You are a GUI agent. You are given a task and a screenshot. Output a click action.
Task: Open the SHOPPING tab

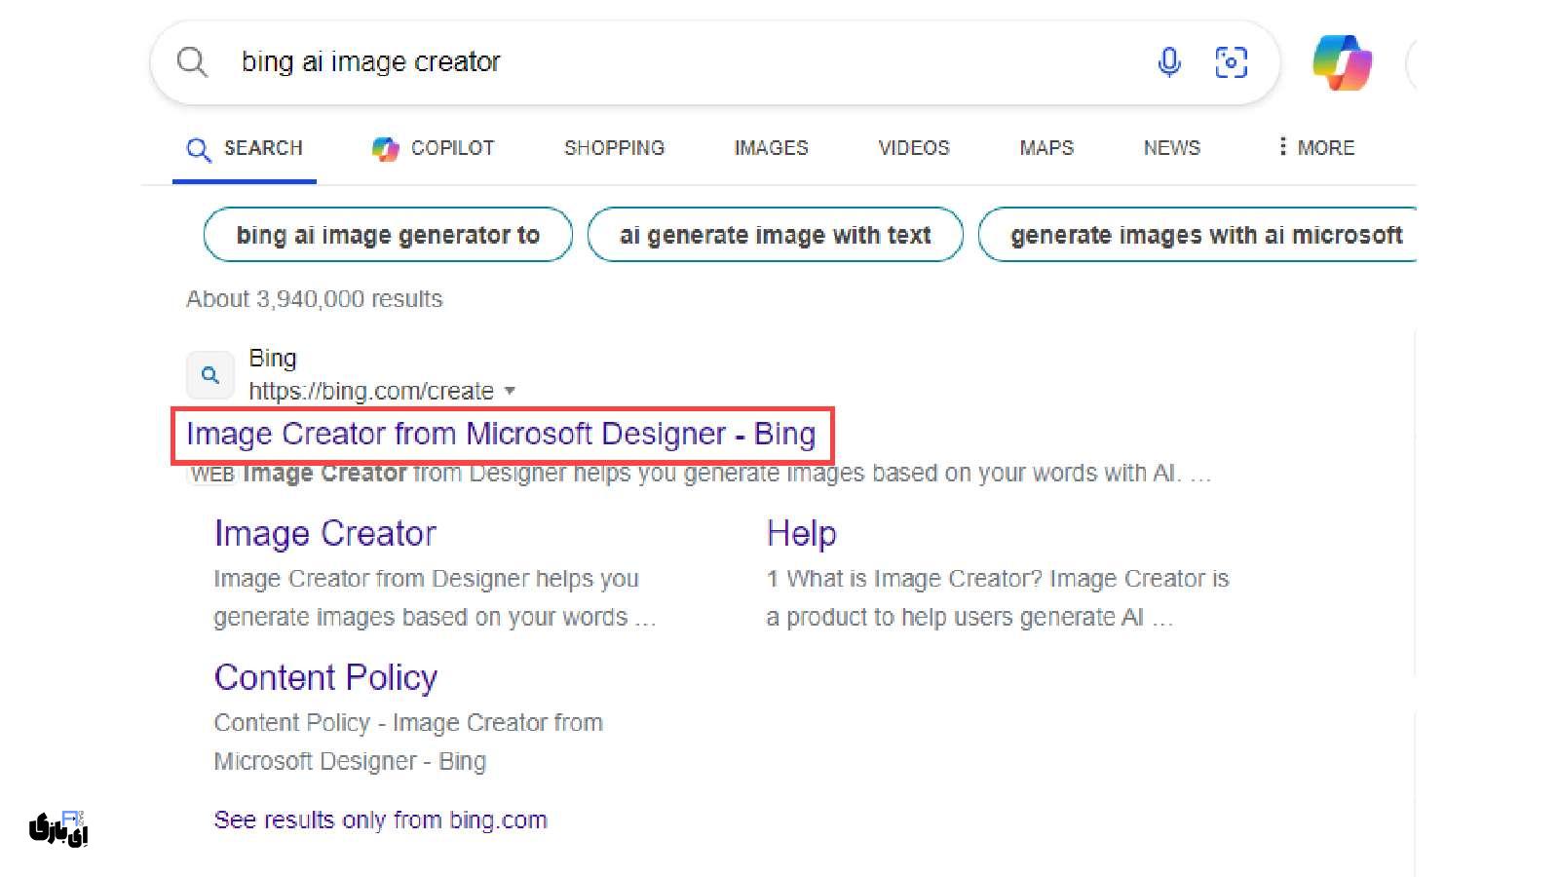(x=614, y=148)
